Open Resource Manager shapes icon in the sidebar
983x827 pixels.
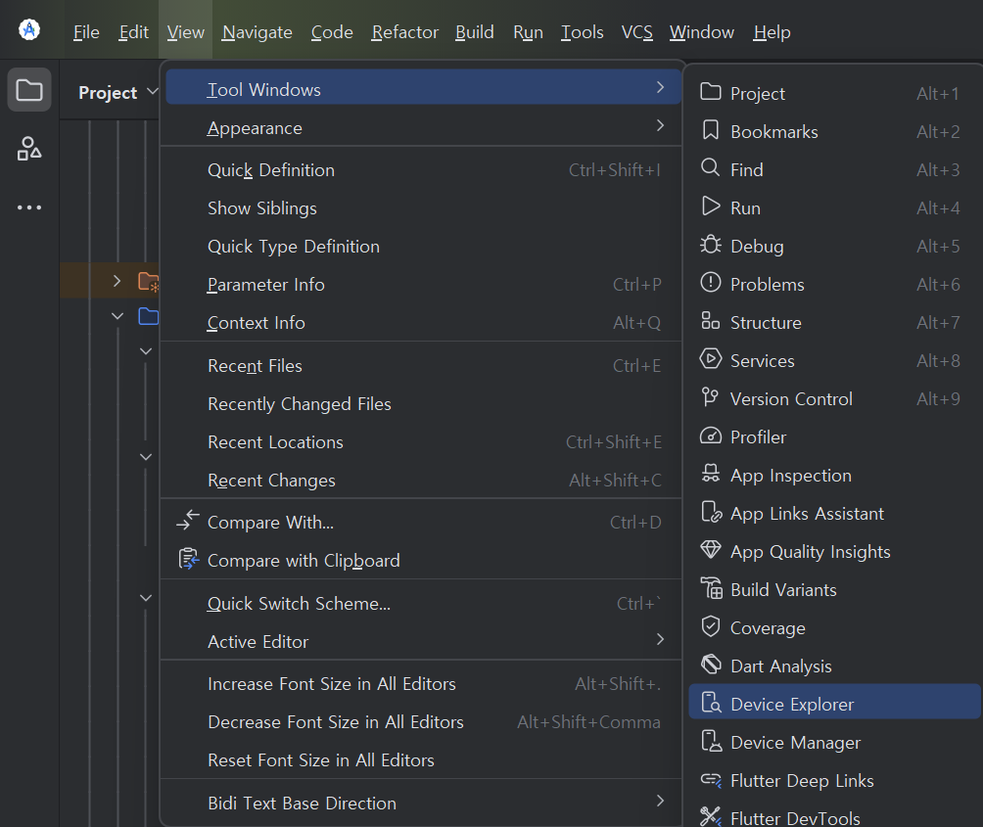click(28, 149)
